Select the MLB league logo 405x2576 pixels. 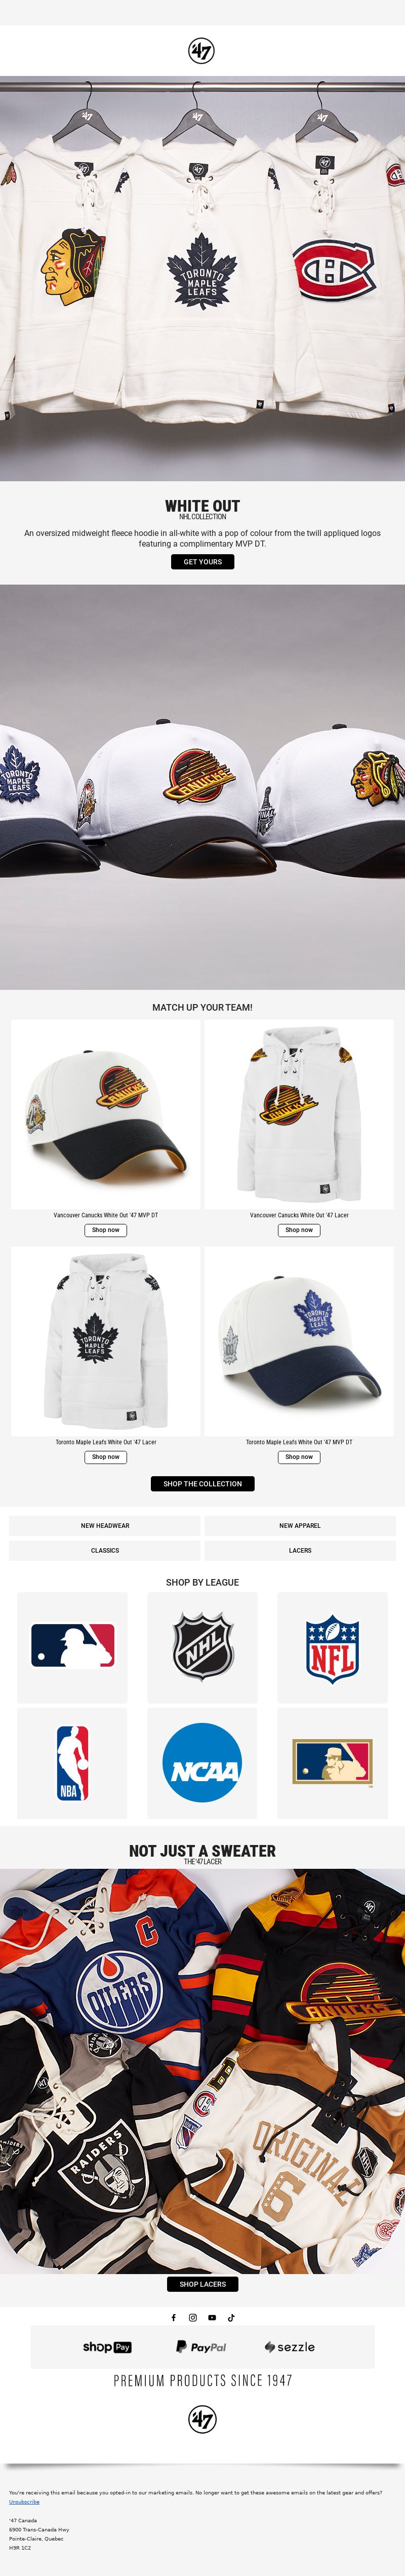[72, 1647]
